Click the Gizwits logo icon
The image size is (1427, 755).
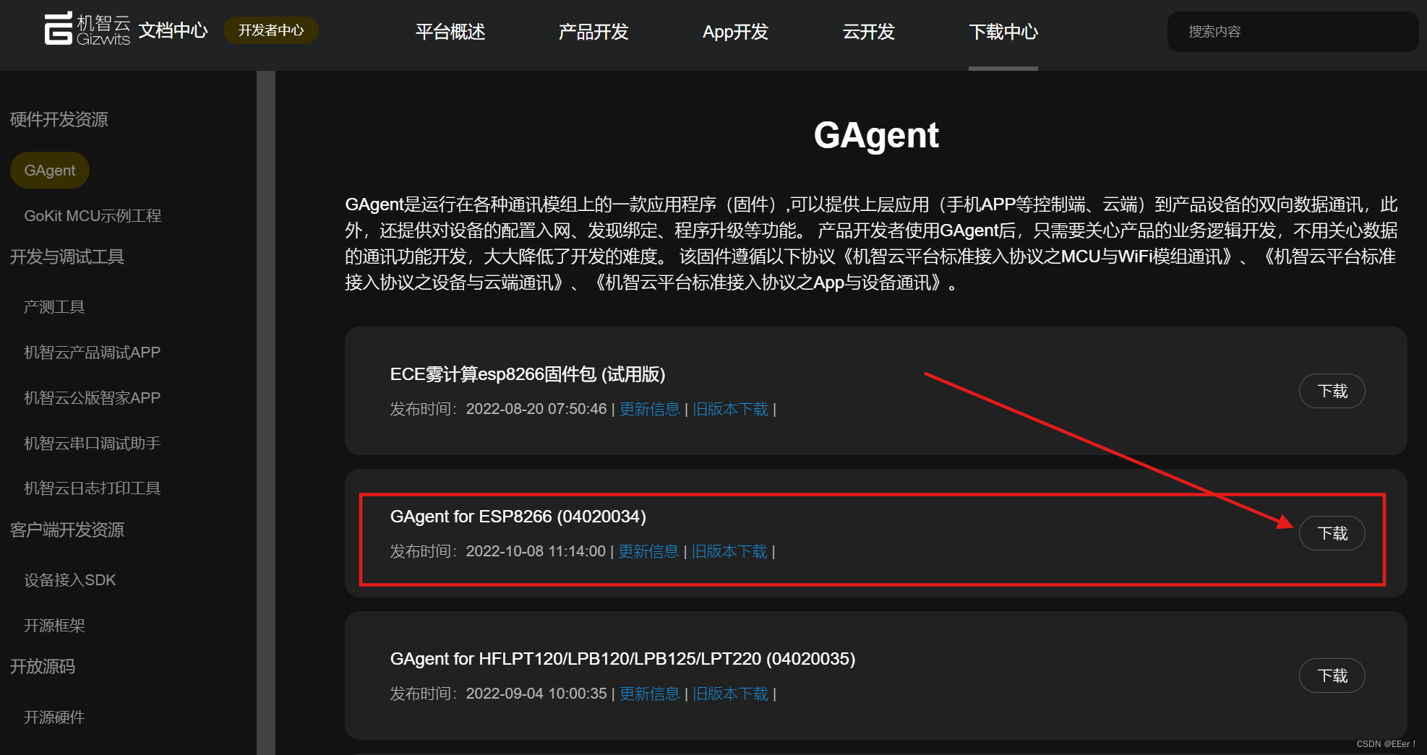(87, 29)
